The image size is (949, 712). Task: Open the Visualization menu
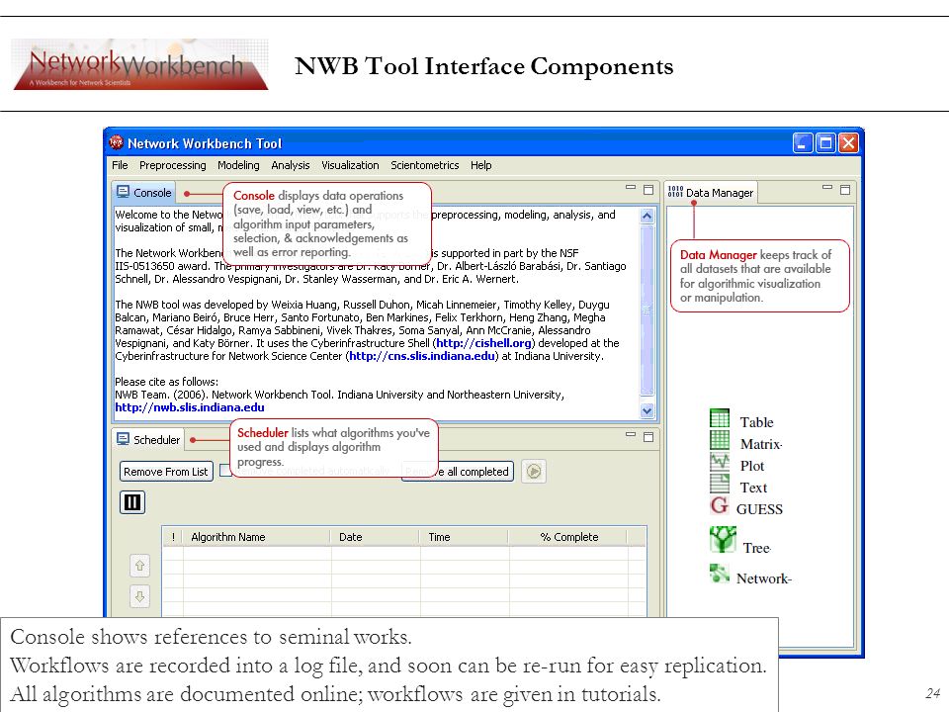350,165
